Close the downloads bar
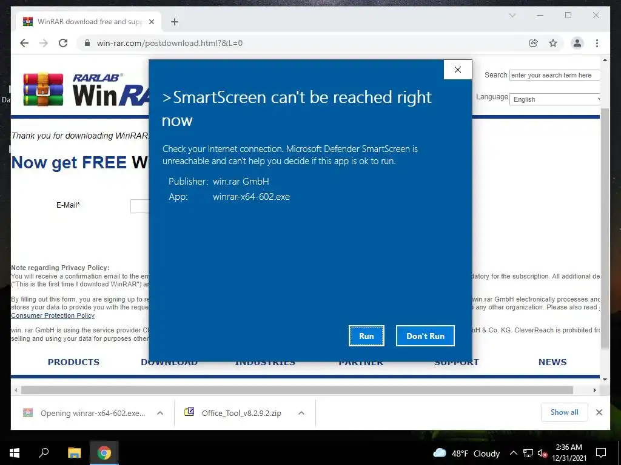621x465 pixels. (x=599, y=412)
